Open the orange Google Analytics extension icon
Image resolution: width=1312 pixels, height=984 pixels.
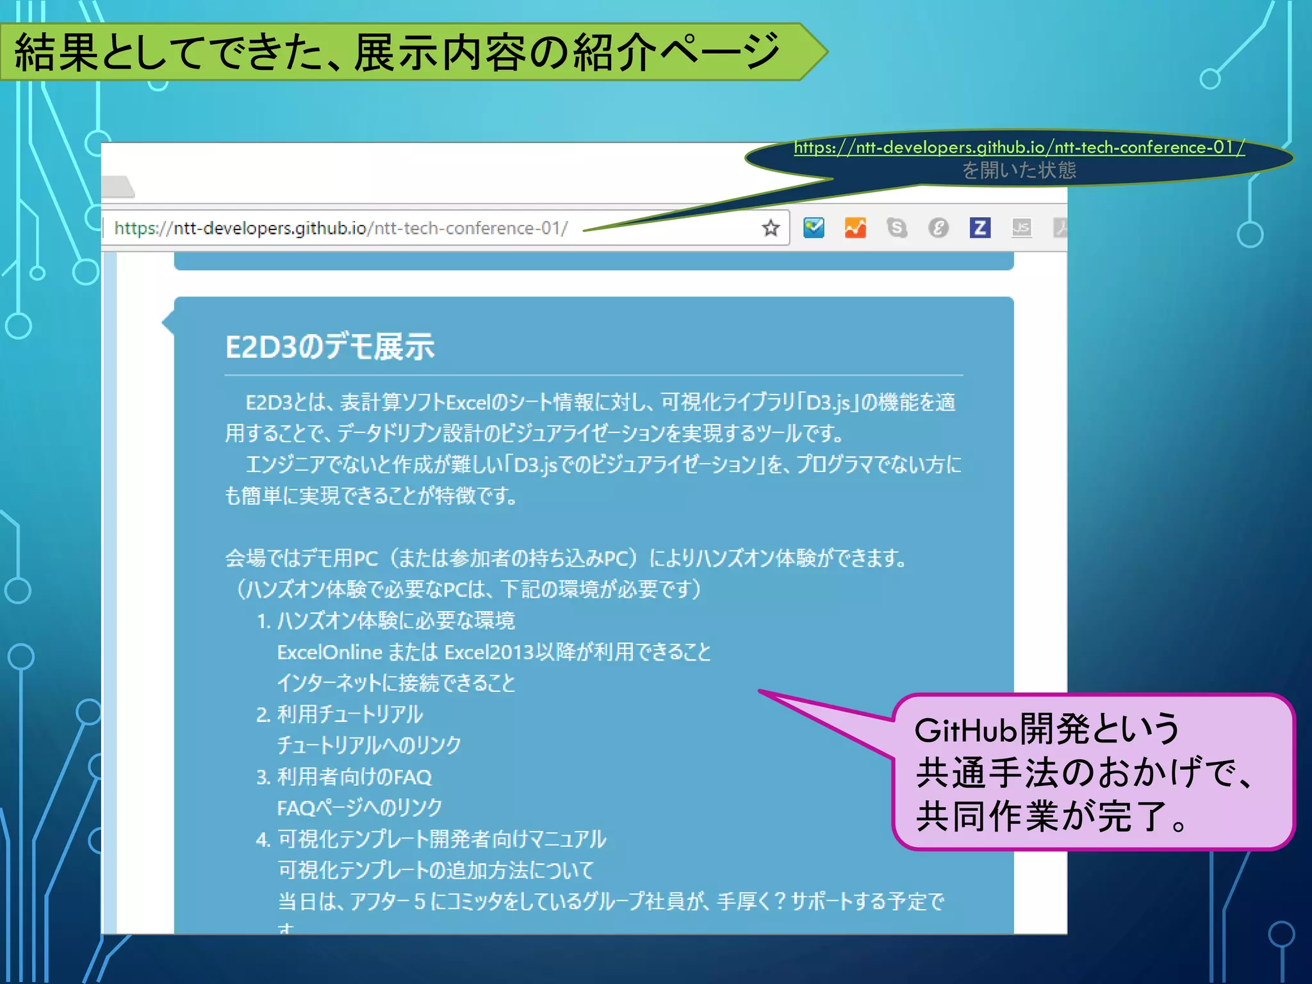[x=855, y=227]
